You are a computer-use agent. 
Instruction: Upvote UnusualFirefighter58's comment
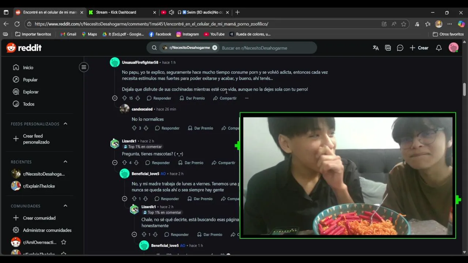(124, 98)
